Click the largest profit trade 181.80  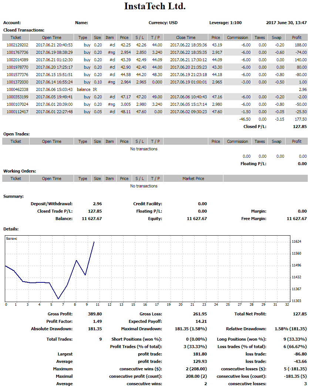pyautogui.click(x=200, y=354)
